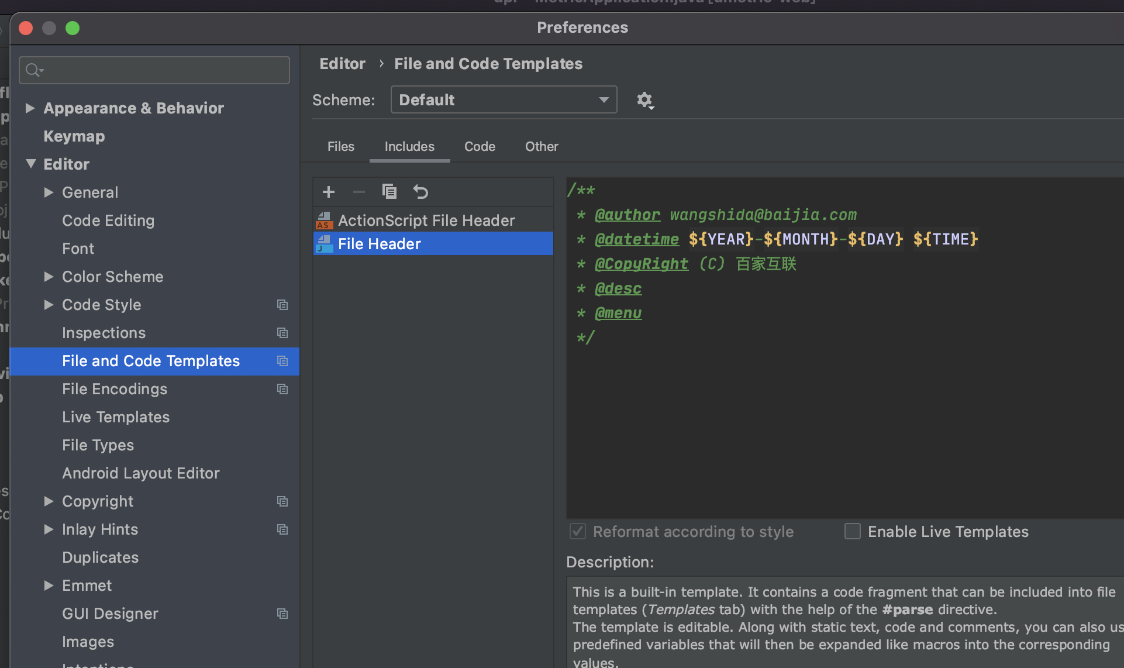Viewport: 1124px width, 668px height.
Task: Click the project-level icon beside Code Style
Action: pyautogui.click(x=282, y=305)
